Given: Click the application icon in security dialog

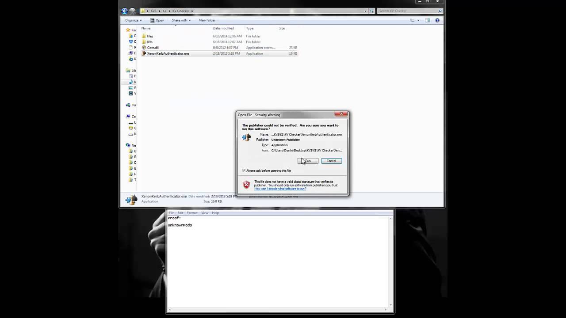Looking at the screenshot, I should pos(246,137).
